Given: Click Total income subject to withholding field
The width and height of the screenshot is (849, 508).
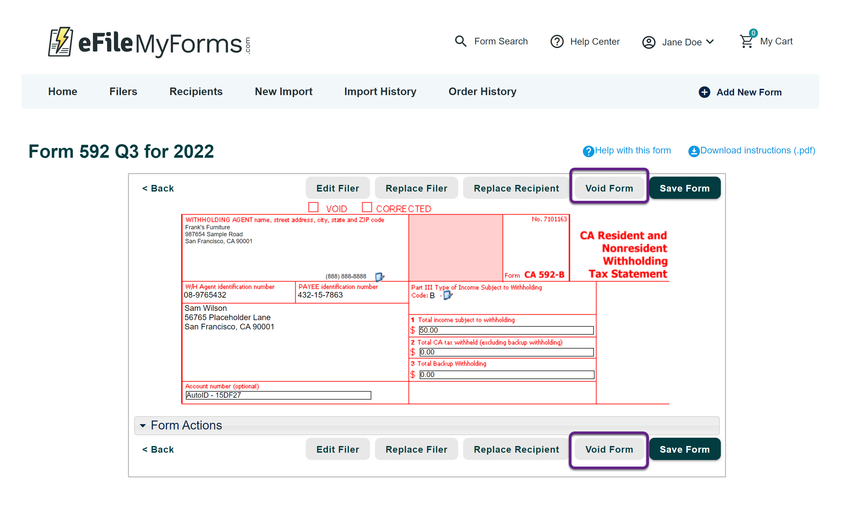Looking at the screenshot, I should (x=506, y=330).
